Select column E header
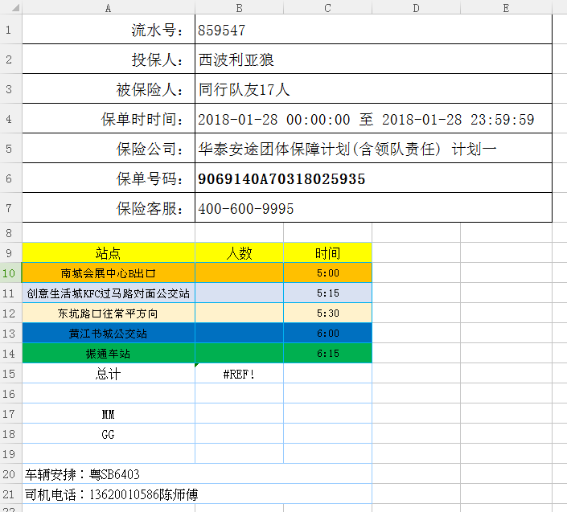The height and width of the screenshot is (512, 567). click(506, 7)
